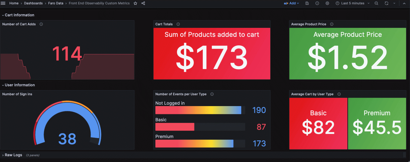Open the dashboard settings gear icon

327,3
